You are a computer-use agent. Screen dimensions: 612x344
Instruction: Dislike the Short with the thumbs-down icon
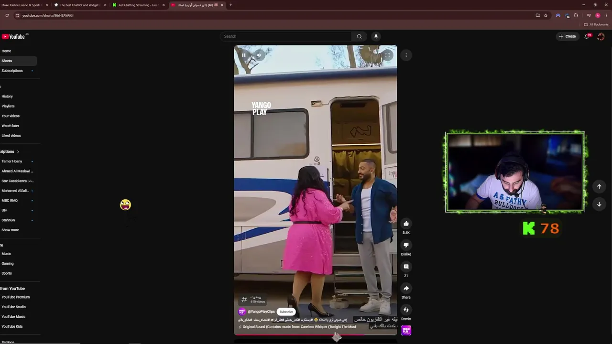tap(406, 245)
